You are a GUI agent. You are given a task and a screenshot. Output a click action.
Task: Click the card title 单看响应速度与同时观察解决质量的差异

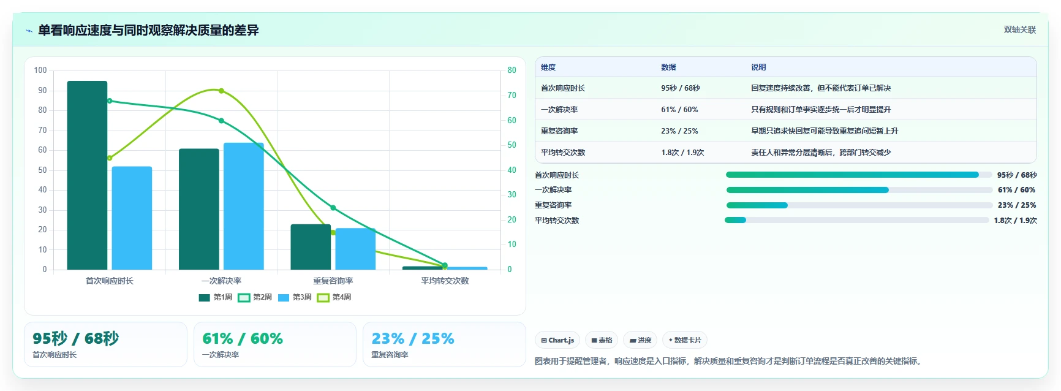[148, 30]
